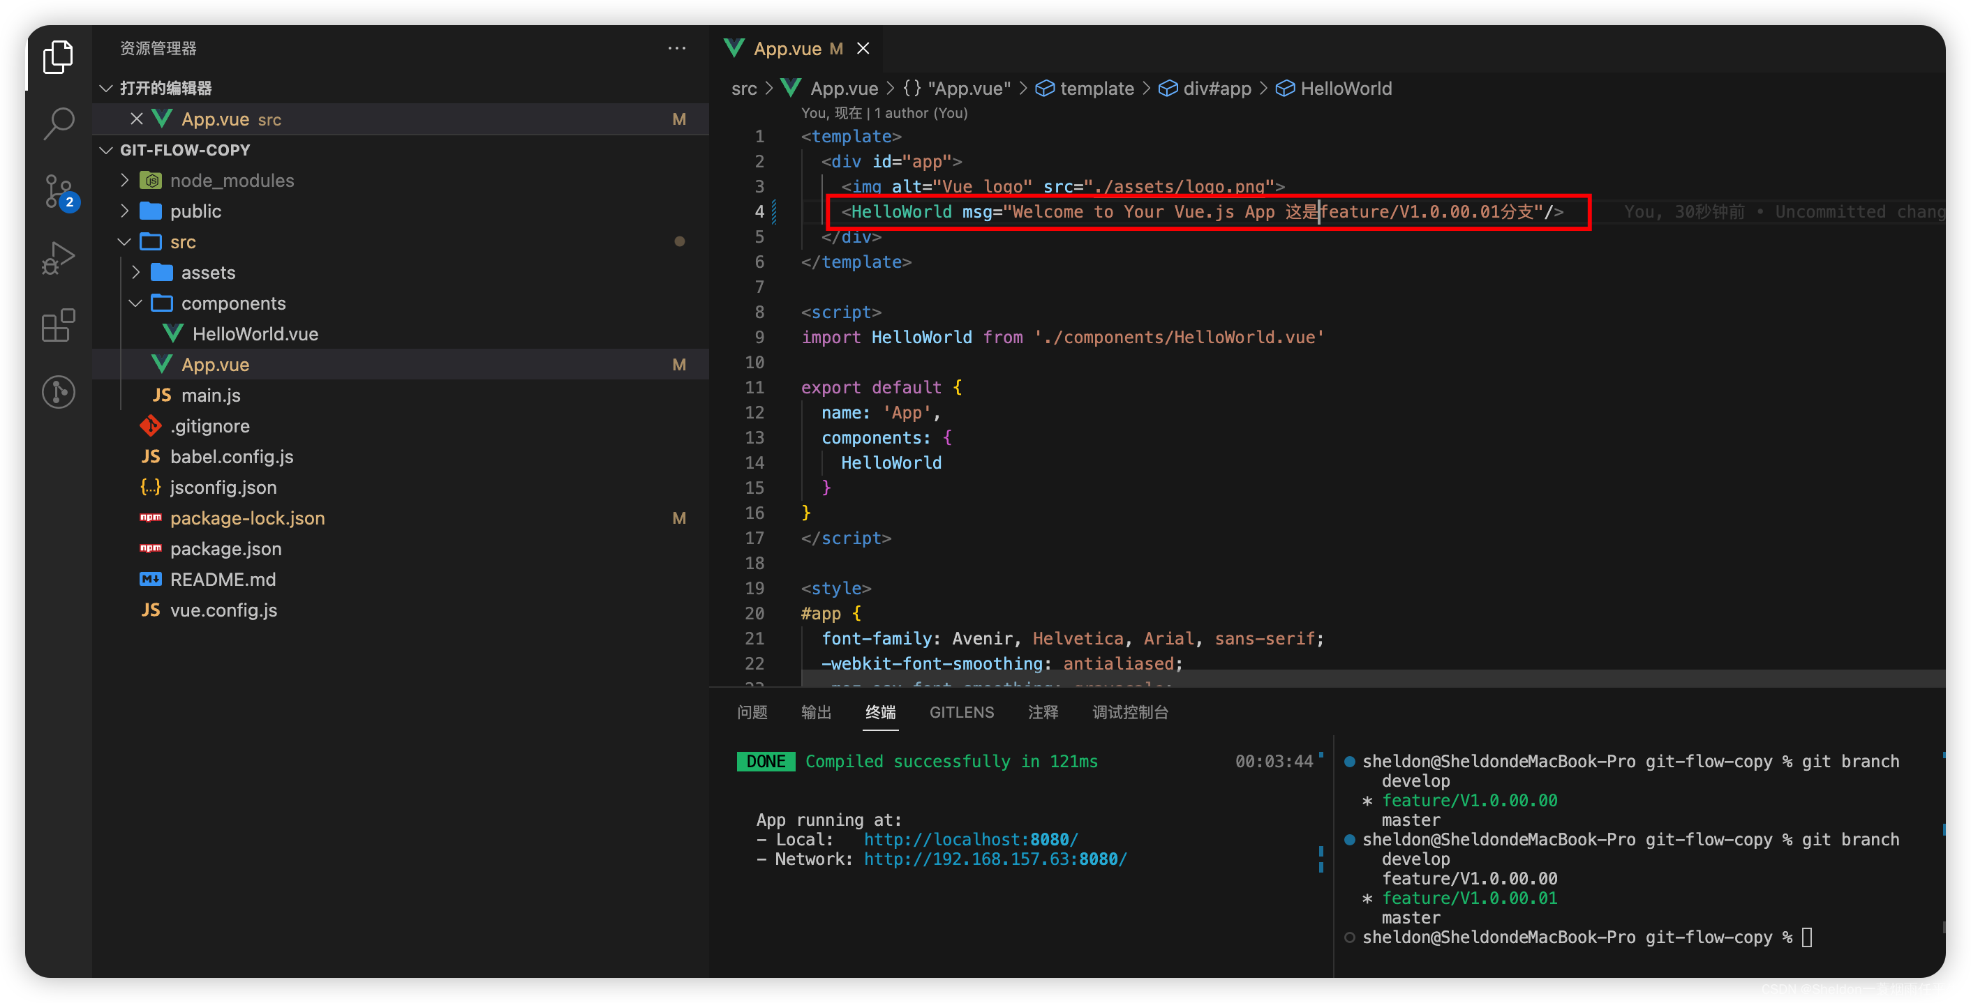
Task: Collapse the src folder
Action: [x=126, y=241]
